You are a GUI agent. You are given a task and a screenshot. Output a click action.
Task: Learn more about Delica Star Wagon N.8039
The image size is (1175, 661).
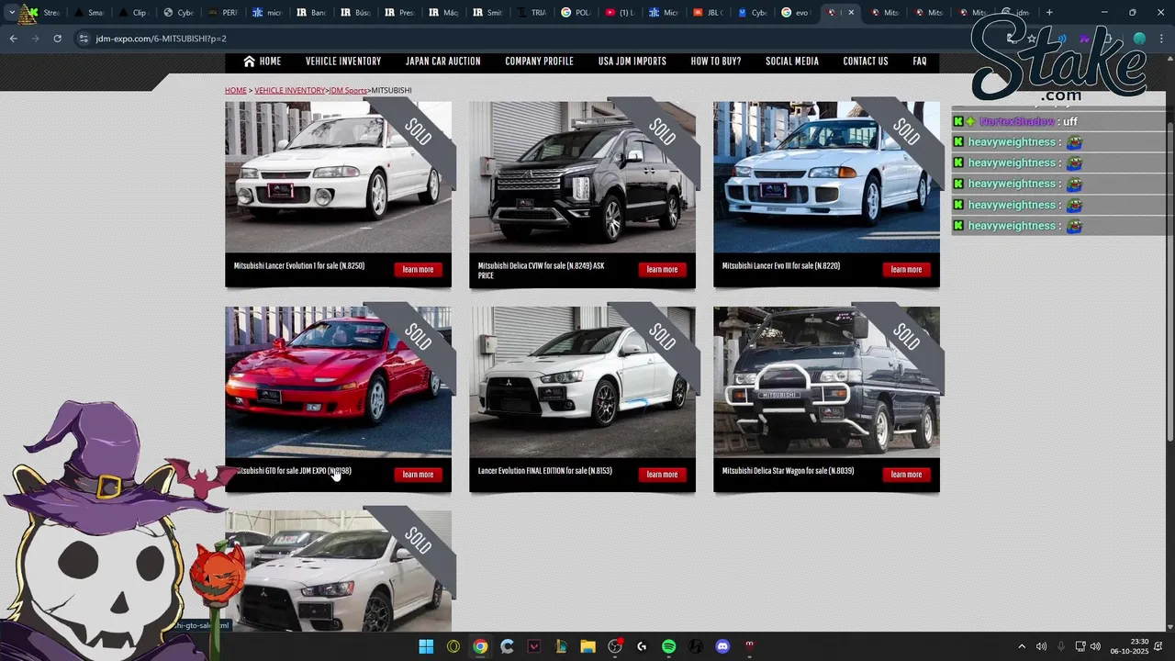coord(906,475)
